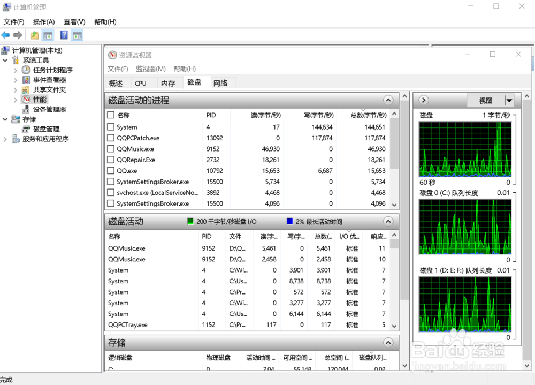This screenshot has height=385, width=535.
Task: Click the Computer Management (本地) root icon
Action: click(x=5, y=50)
